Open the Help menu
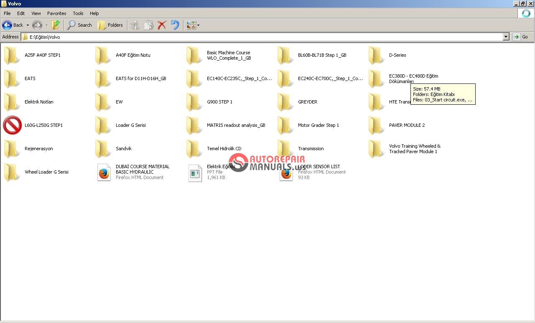 tap(94, 13)
